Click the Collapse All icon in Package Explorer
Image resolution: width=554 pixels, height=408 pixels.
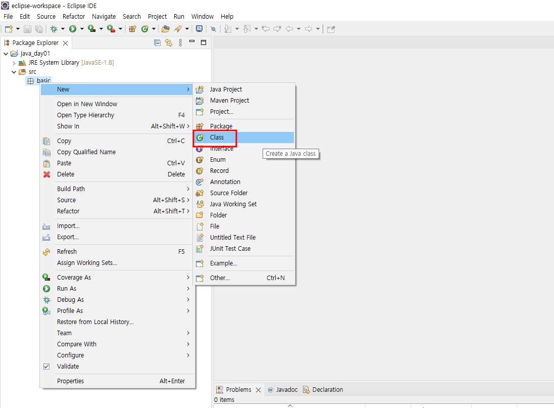click(x=157, y=43)
